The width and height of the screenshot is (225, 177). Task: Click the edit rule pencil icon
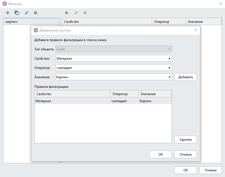(76, 13)
